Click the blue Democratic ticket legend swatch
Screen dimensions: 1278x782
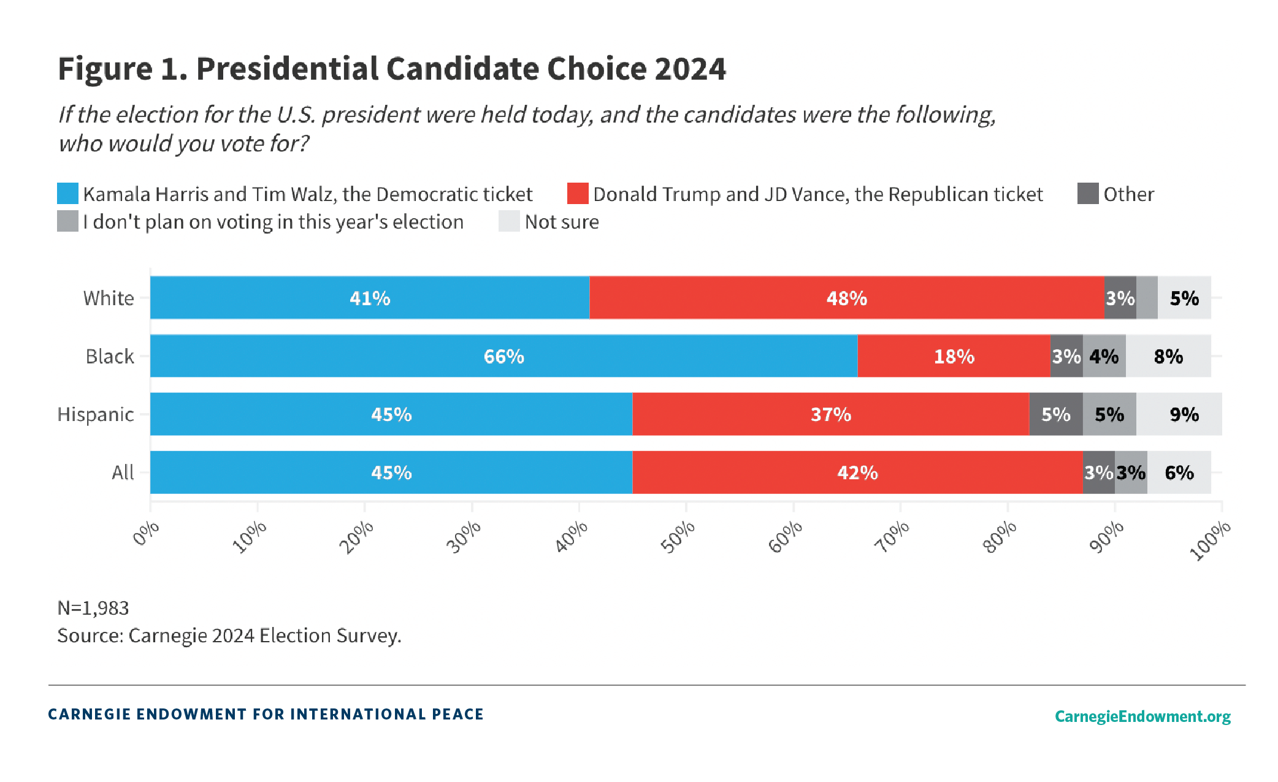67,194
